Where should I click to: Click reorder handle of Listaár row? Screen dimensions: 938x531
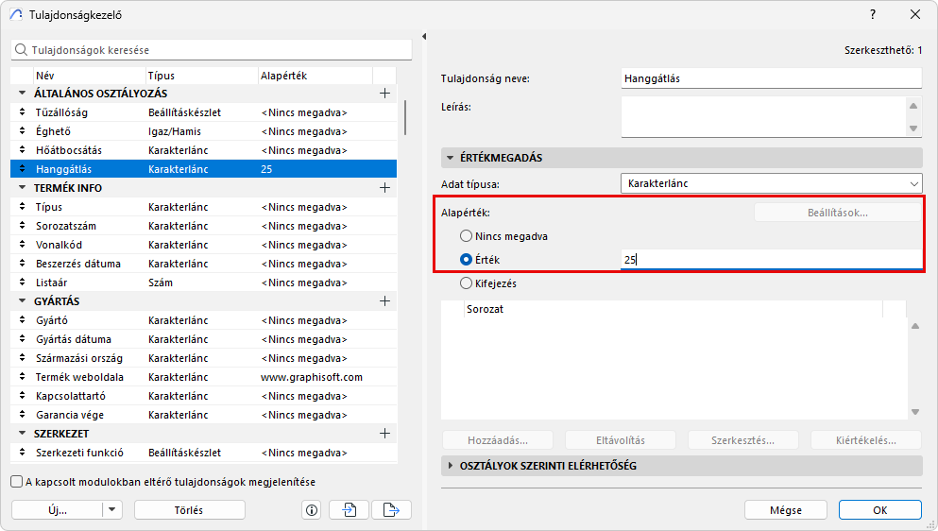point(22,282)
